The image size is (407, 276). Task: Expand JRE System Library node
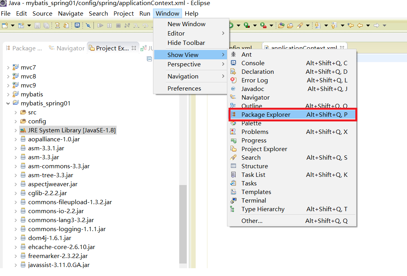coord(16,130)
